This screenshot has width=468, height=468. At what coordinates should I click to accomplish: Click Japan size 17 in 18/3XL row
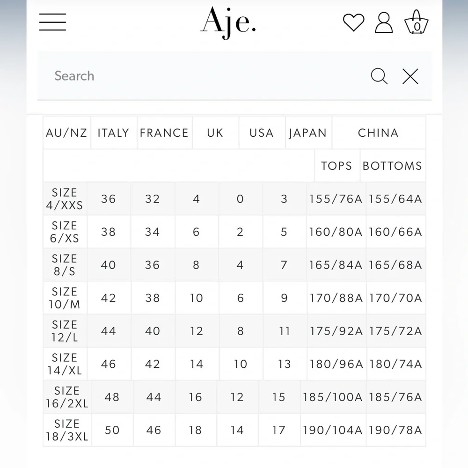279,430
